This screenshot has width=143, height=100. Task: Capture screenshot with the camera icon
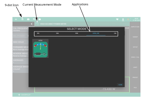28,19
